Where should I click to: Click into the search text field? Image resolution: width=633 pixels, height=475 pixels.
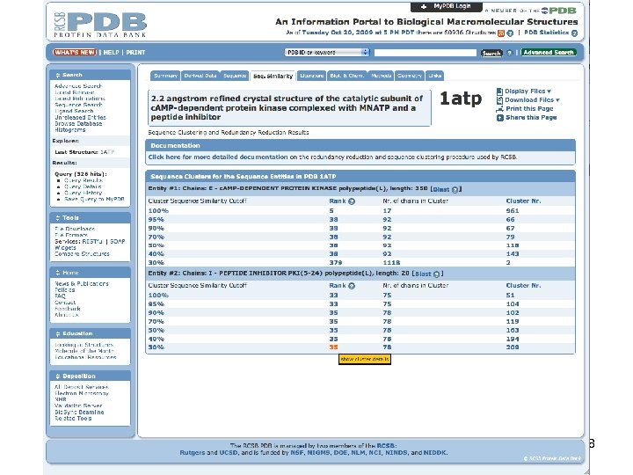[x=426, y=53]
